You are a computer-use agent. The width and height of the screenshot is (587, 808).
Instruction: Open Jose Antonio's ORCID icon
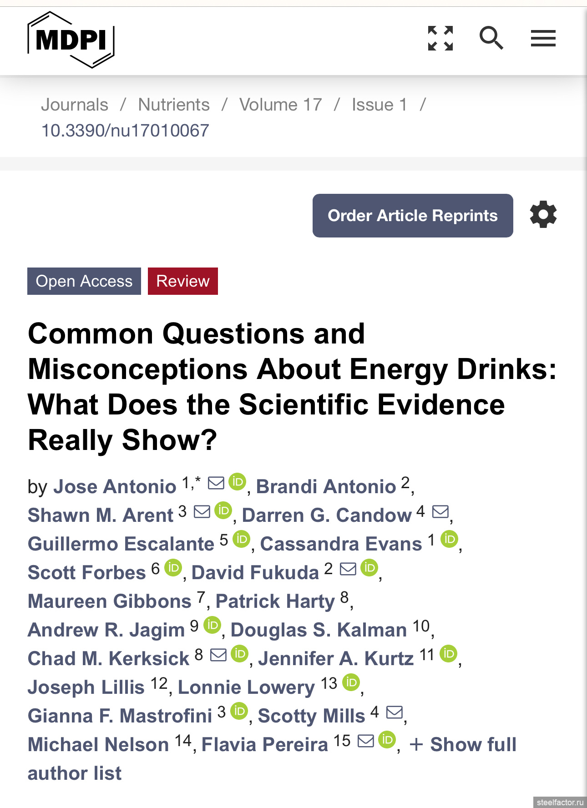(x=237, y=482)
